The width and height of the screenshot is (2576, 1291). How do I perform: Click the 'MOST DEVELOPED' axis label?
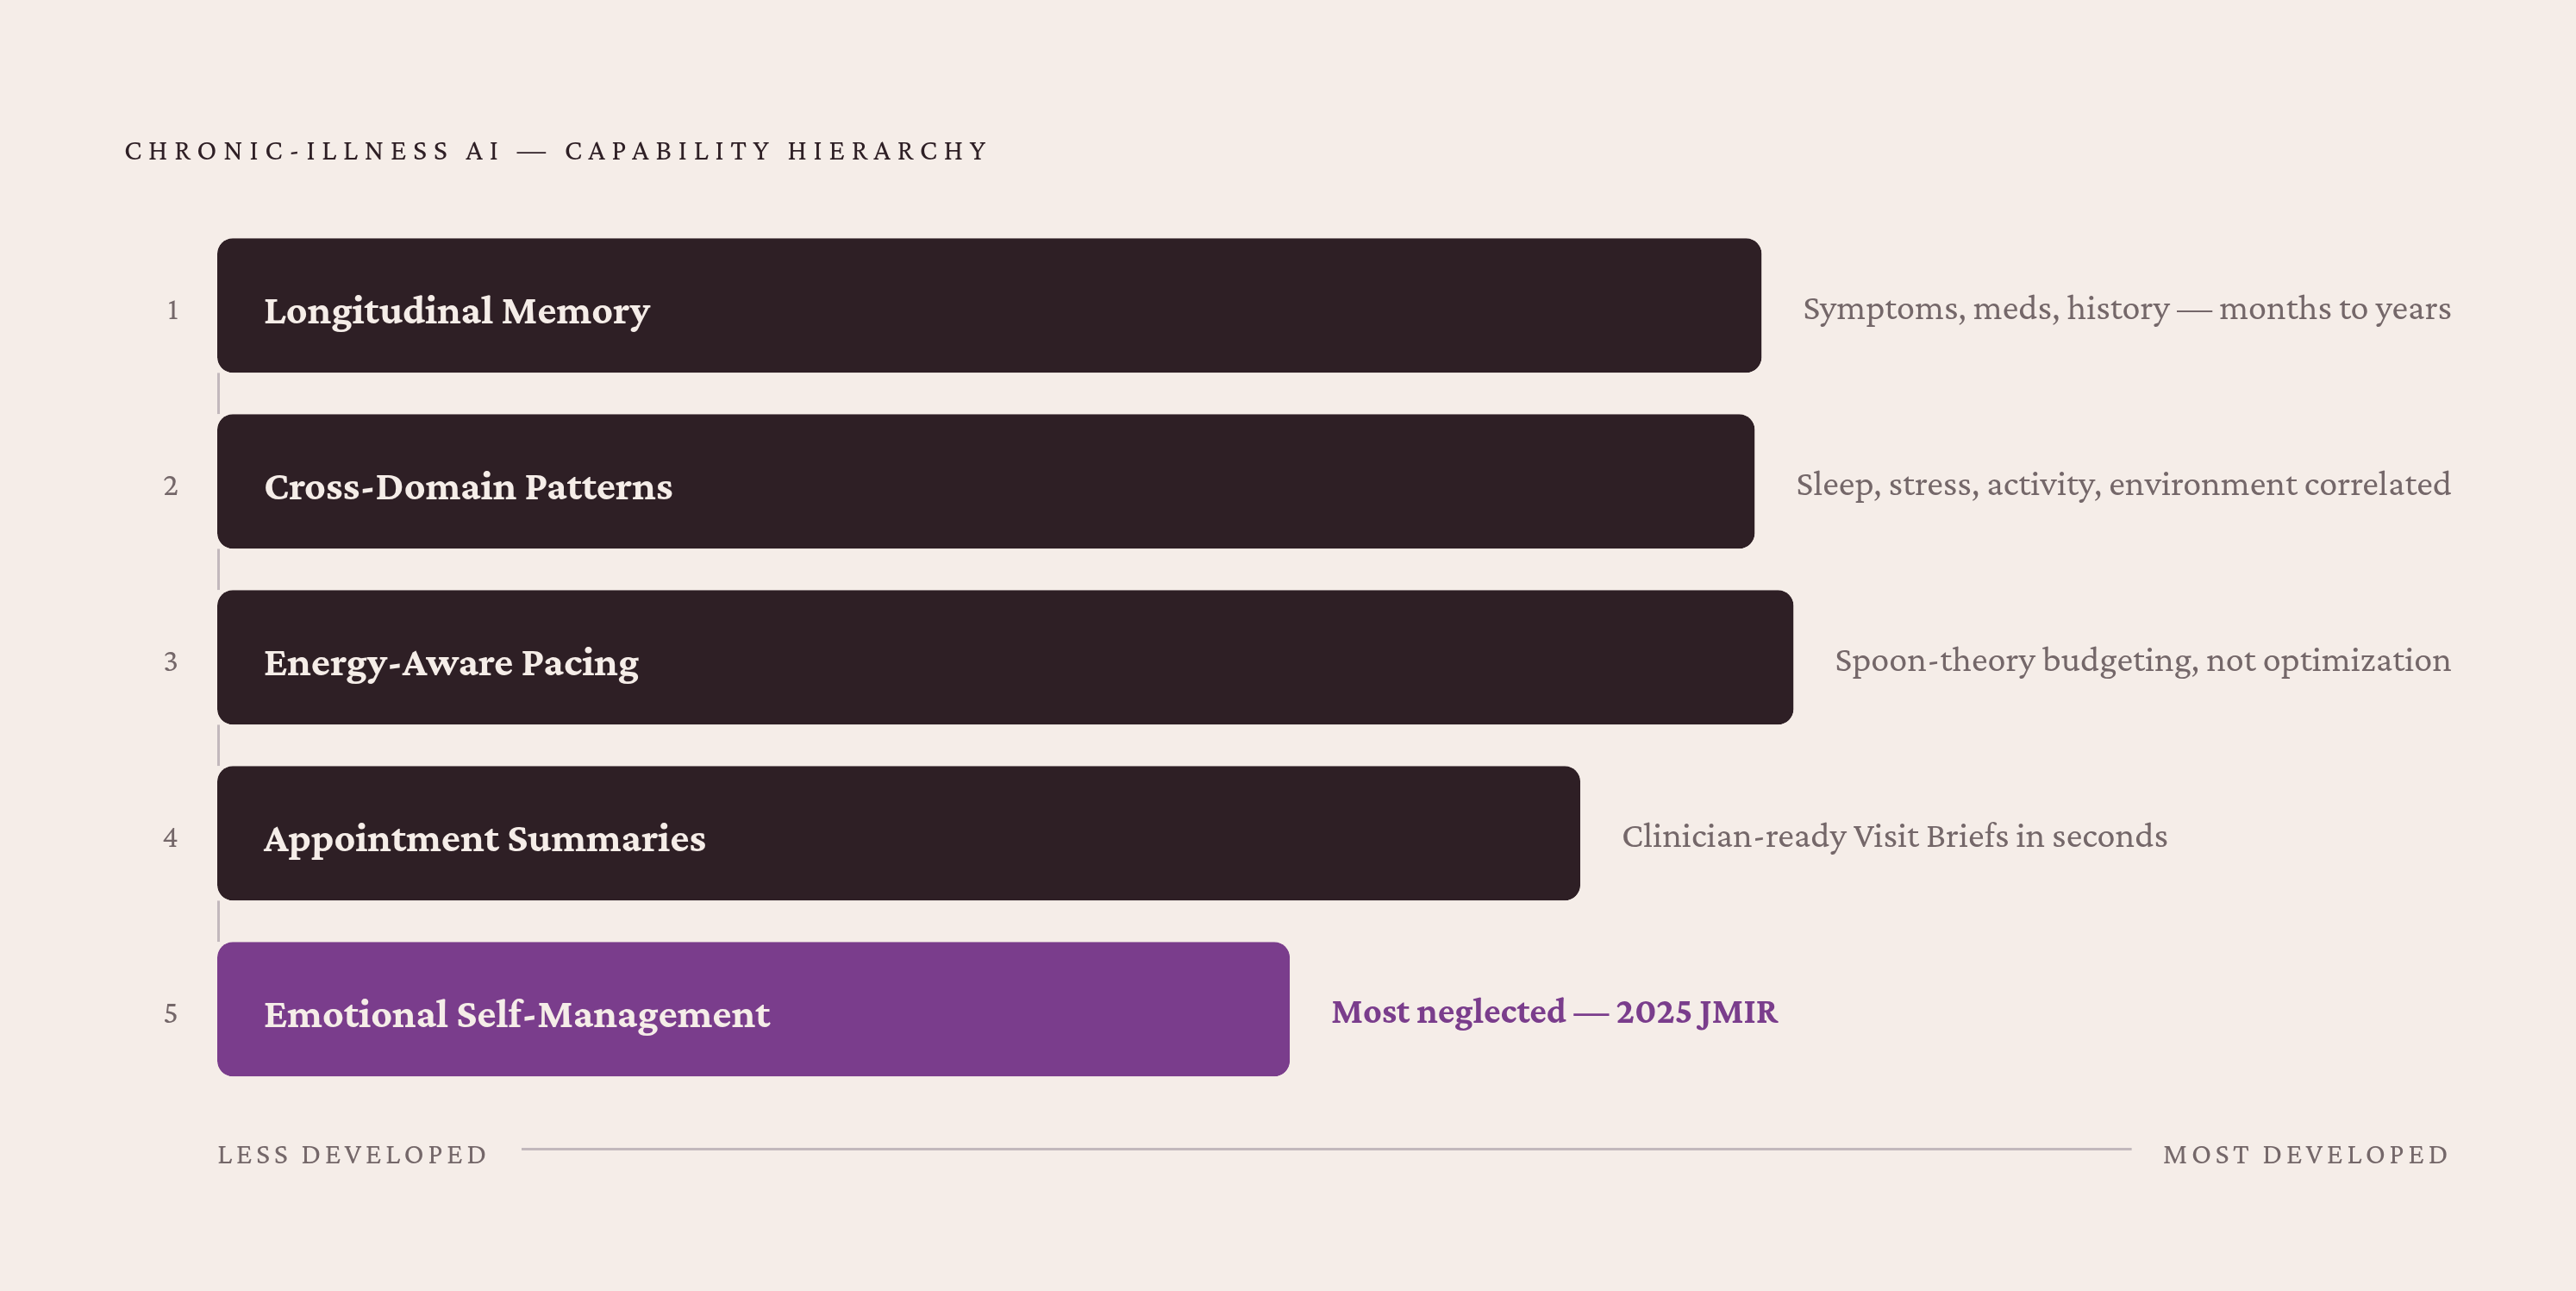[2306, 1155]
